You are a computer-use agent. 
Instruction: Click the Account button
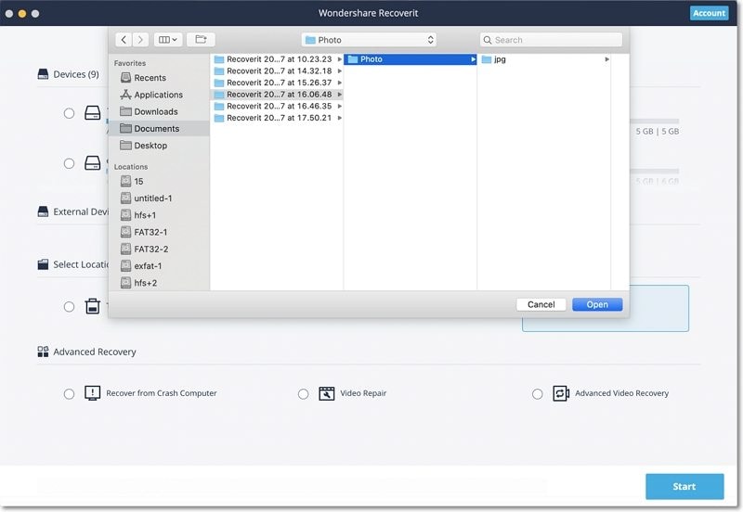[709, 13]
